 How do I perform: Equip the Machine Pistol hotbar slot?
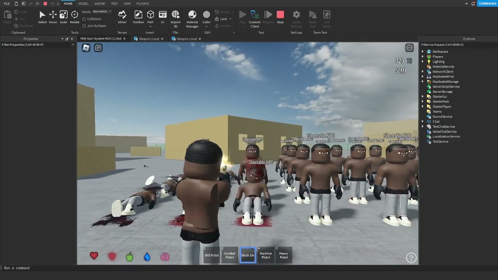(x=266, y=255)
